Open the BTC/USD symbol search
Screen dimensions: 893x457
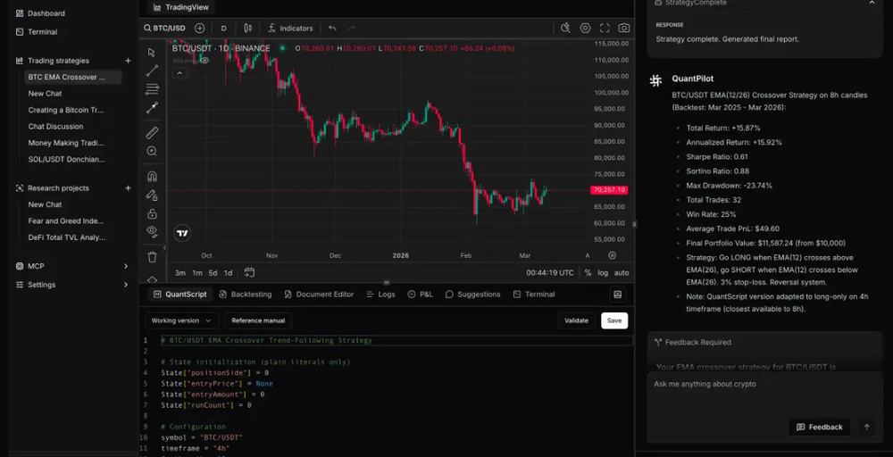click(x=164, y=28)
